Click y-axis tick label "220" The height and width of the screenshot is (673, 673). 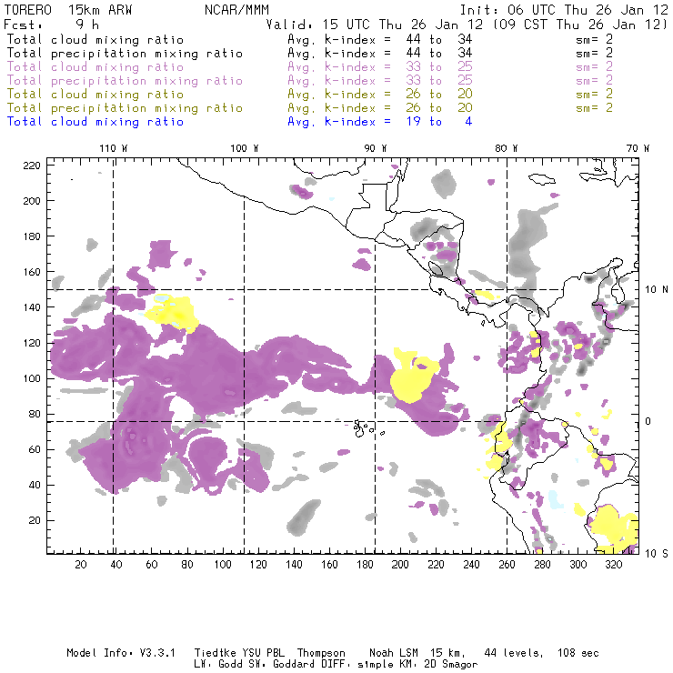tap(32, 166)
